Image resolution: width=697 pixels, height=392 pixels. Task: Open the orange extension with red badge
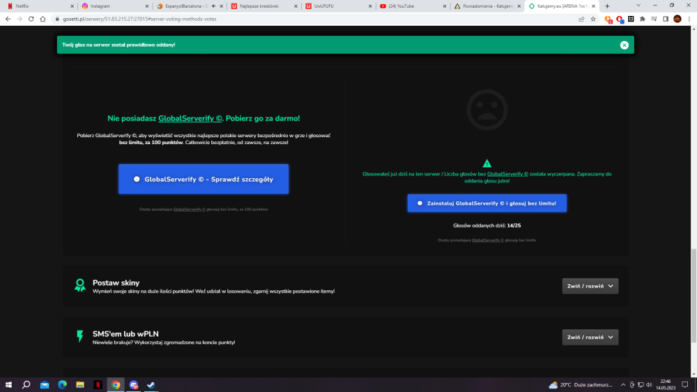point(608,19)
